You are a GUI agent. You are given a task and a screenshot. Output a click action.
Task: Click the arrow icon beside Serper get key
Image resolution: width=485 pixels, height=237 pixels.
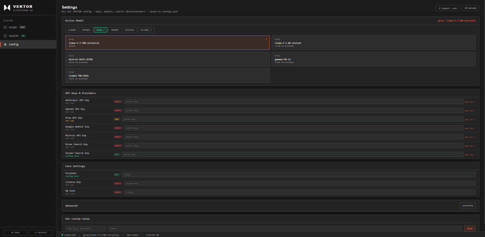[x=475, y=155]
